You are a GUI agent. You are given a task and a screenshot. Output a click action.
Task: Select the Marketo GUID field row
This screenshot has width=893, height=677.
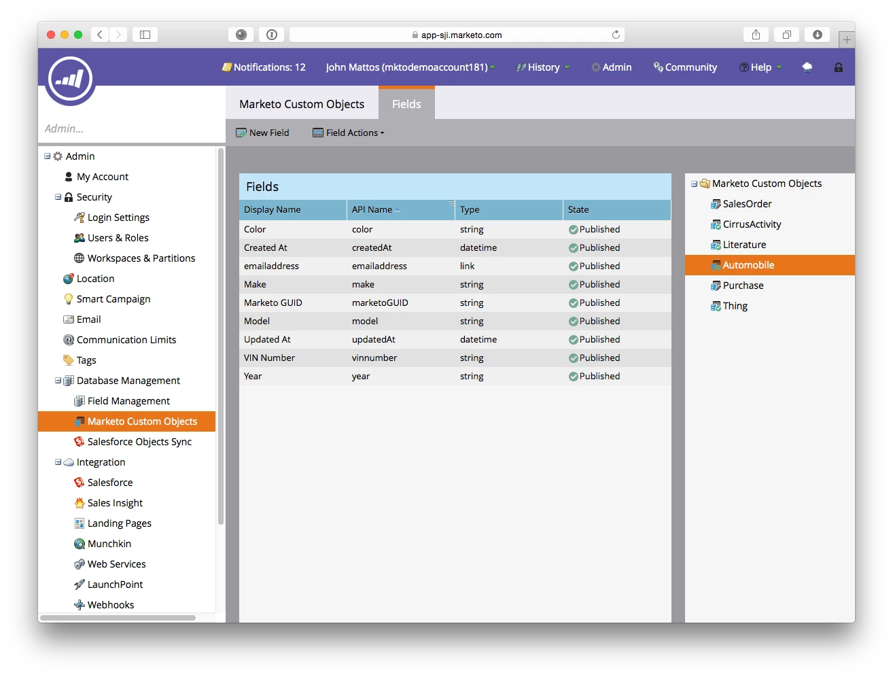[455, 303]
